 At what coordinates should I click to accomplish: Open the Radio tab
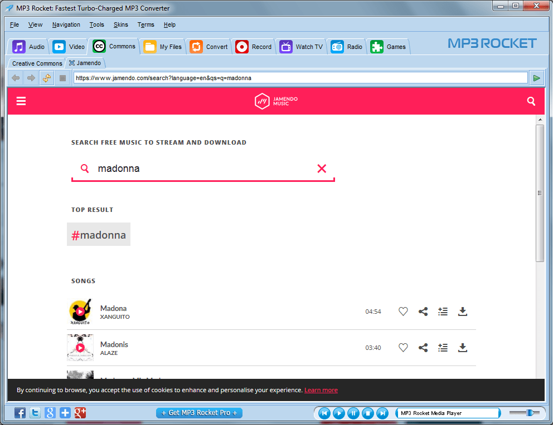tap(346, 47)
